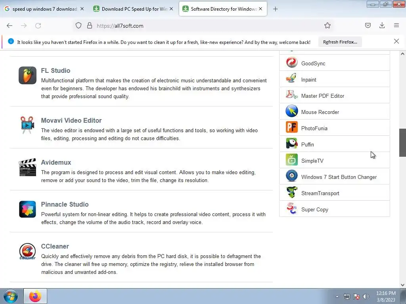Click the Firefox taskbar button
406x304 pixels.
tap(35, 296)
